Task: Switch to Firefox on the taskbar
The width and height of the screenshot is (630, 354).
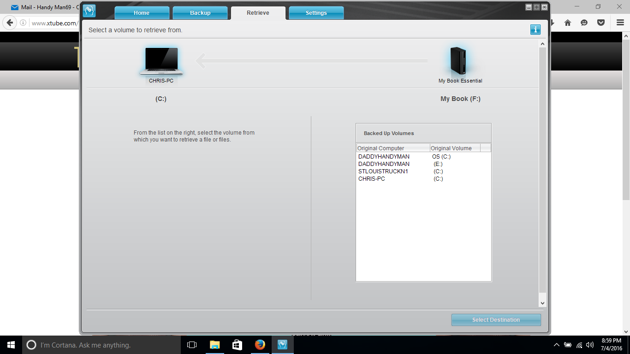Action: tap(260, 345)
